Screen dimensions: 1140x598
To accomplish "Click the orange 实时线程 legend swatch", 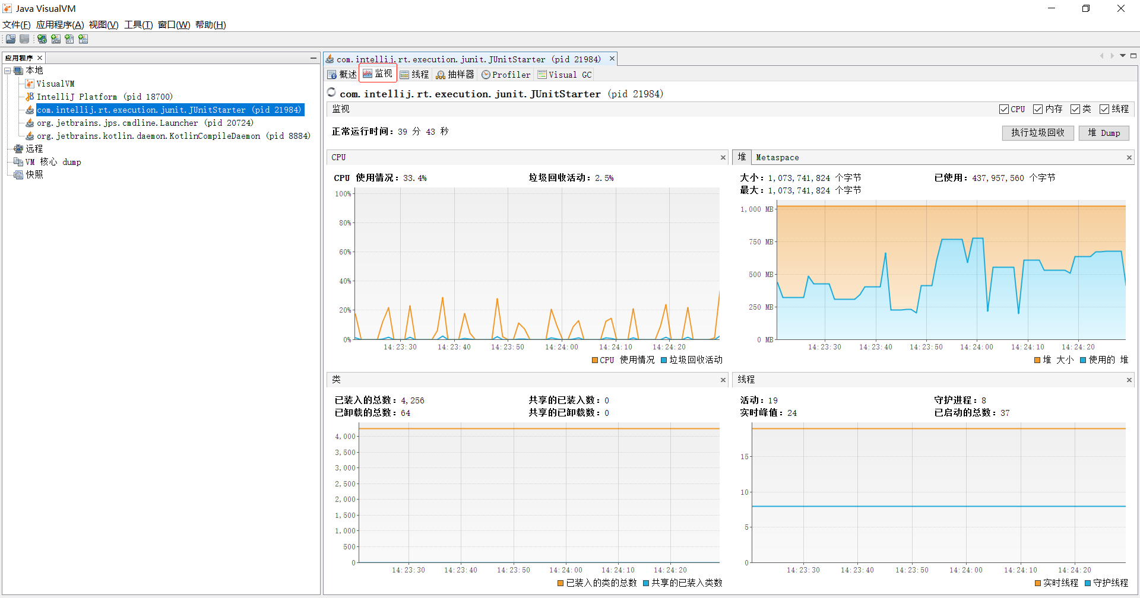I will click(1038, 583).
